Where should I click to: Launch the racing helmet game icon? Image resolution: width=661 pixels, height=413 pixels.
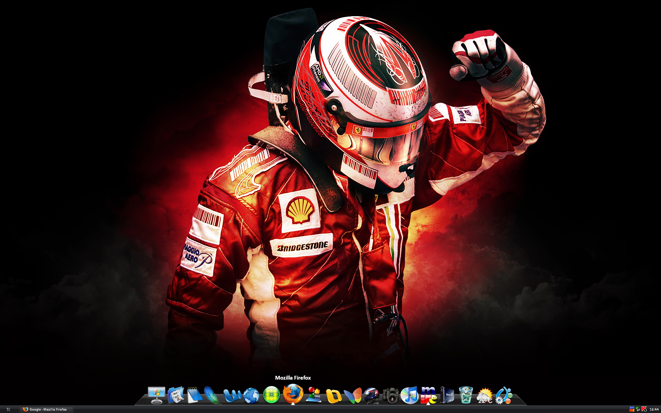tap(371, 395)
